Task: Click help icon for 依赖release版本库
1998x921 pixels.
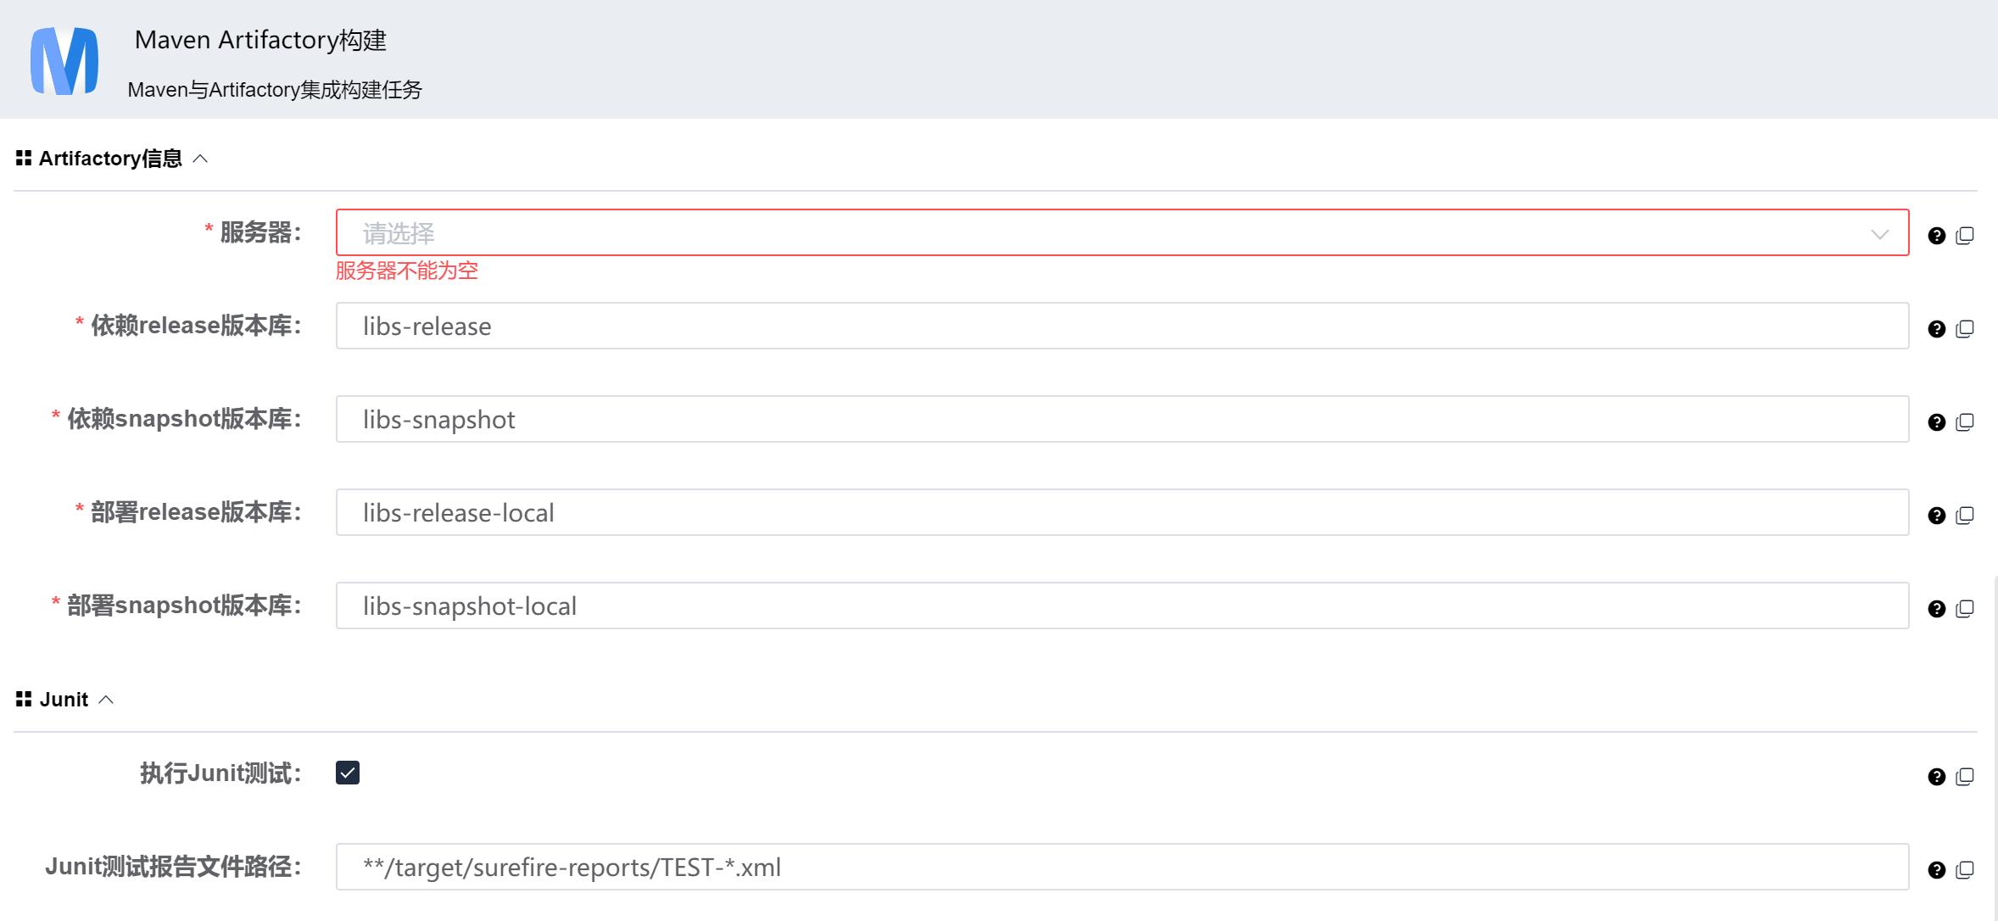Action: coord(1936,329)
